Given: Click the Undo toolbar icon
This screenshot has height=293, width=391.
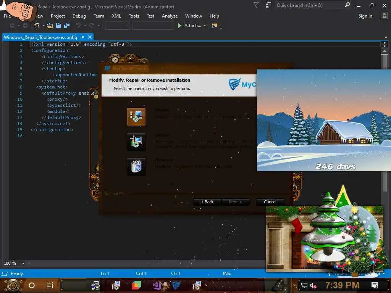Looking at the screenshot, I should [x=78, y=26].
